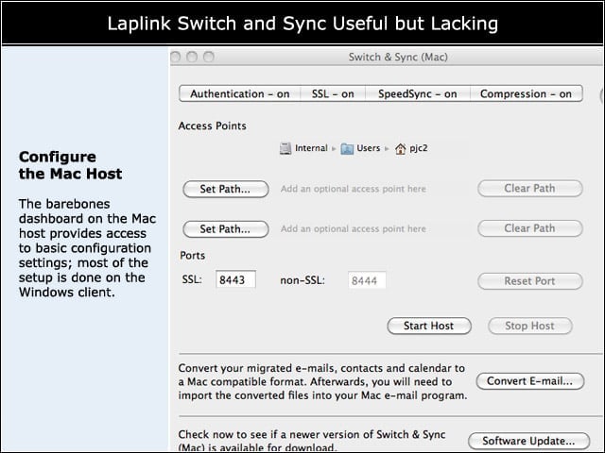The width and height of the screenshot is (605, 453).
Task: Click the 'Laplink Switch and Sync Useful but Lacking' title
Action: pos(302,24)
